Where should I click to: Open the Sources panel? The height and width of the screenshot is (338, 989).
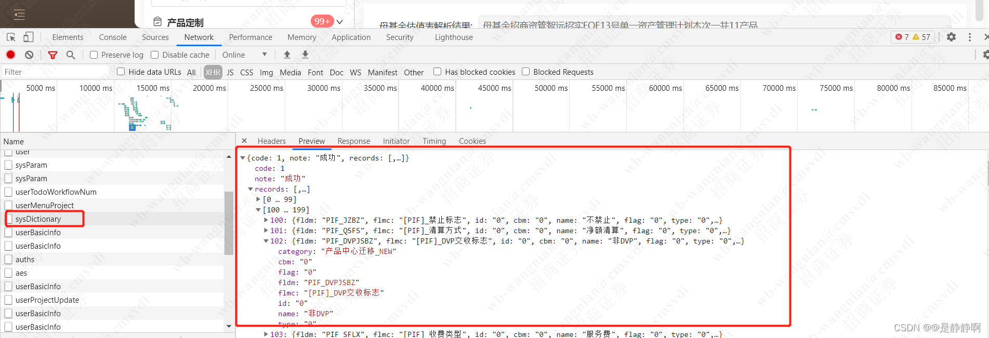point(155,37)
